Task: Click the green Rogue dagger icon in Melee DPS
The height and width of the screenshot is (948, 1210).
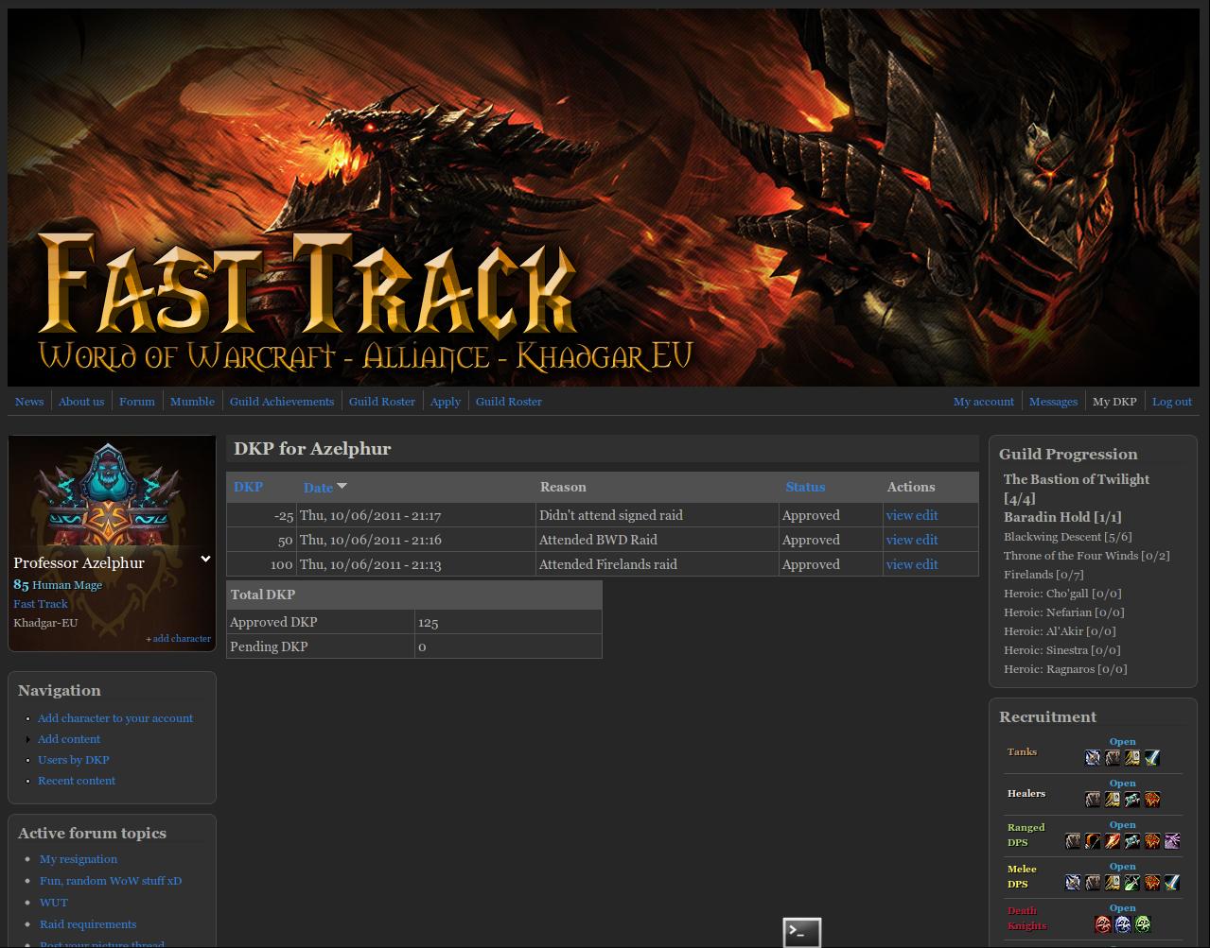Action: 1131,883
